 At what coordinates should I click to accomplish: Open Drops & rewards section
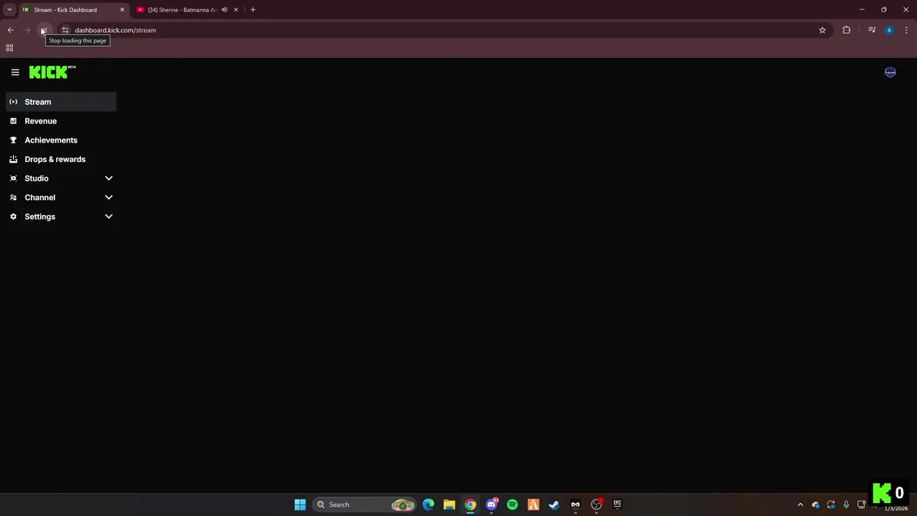click(x=61, y=159)
